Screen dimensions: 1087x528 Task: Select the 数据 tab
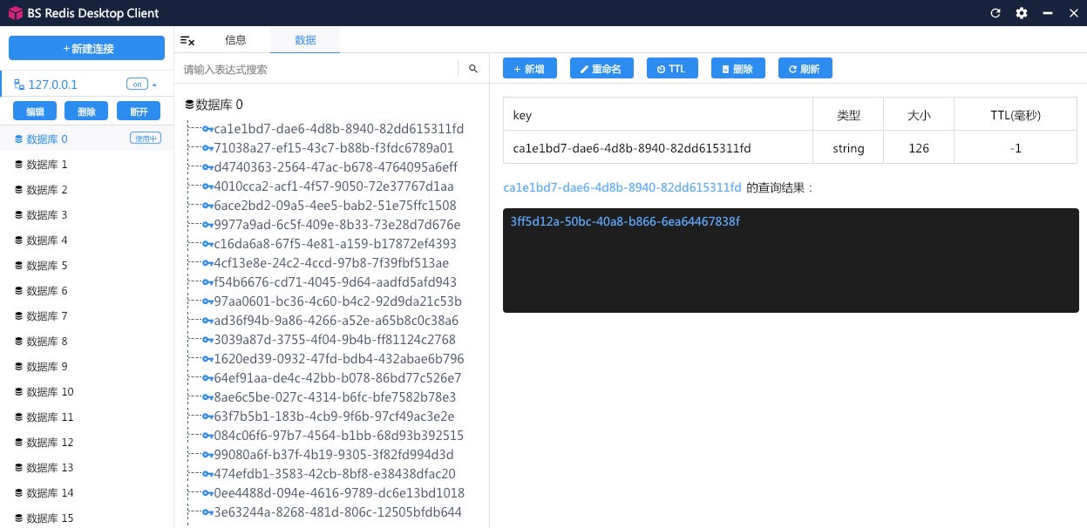[x=304, y=39]
